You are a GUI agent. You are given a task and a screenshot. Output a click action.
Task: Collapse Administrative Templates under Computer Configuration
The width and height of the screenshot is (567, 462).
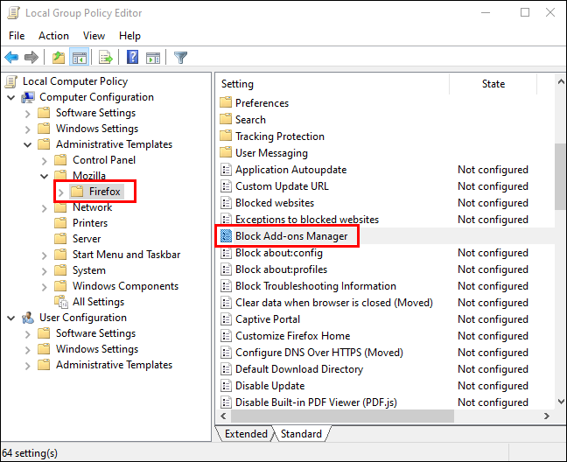pyautogui.click(x=28, y=145)
